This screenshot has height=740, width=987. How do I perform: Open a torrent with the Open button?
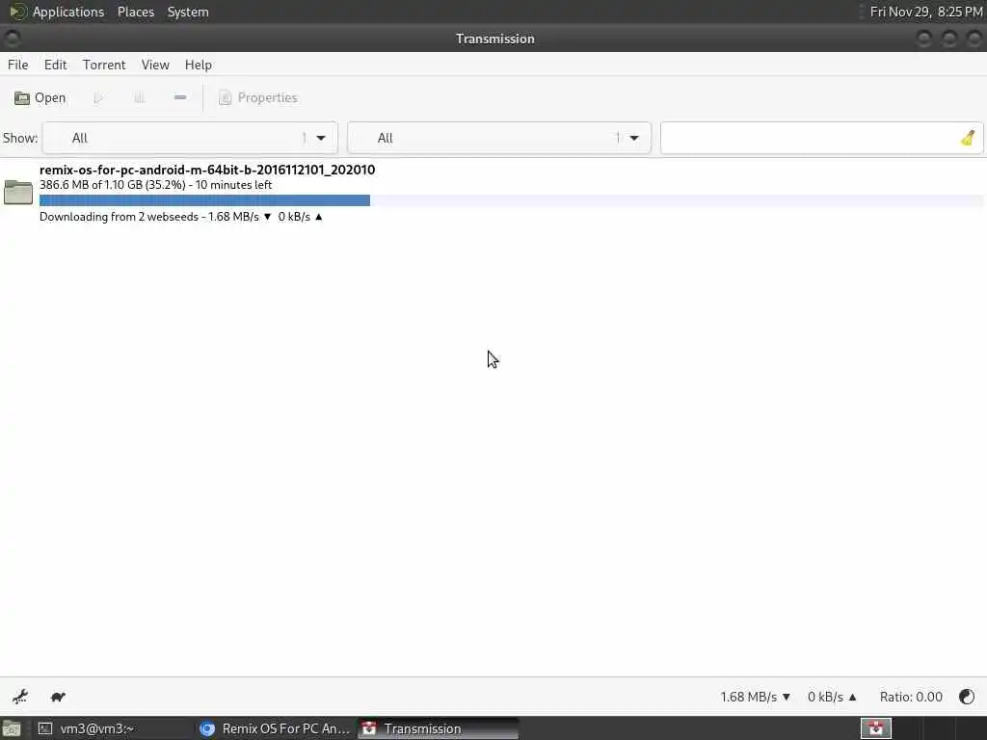(40, 98)
